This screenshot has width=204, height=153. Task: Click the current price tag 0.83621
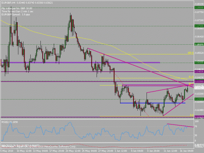point(199,88)
